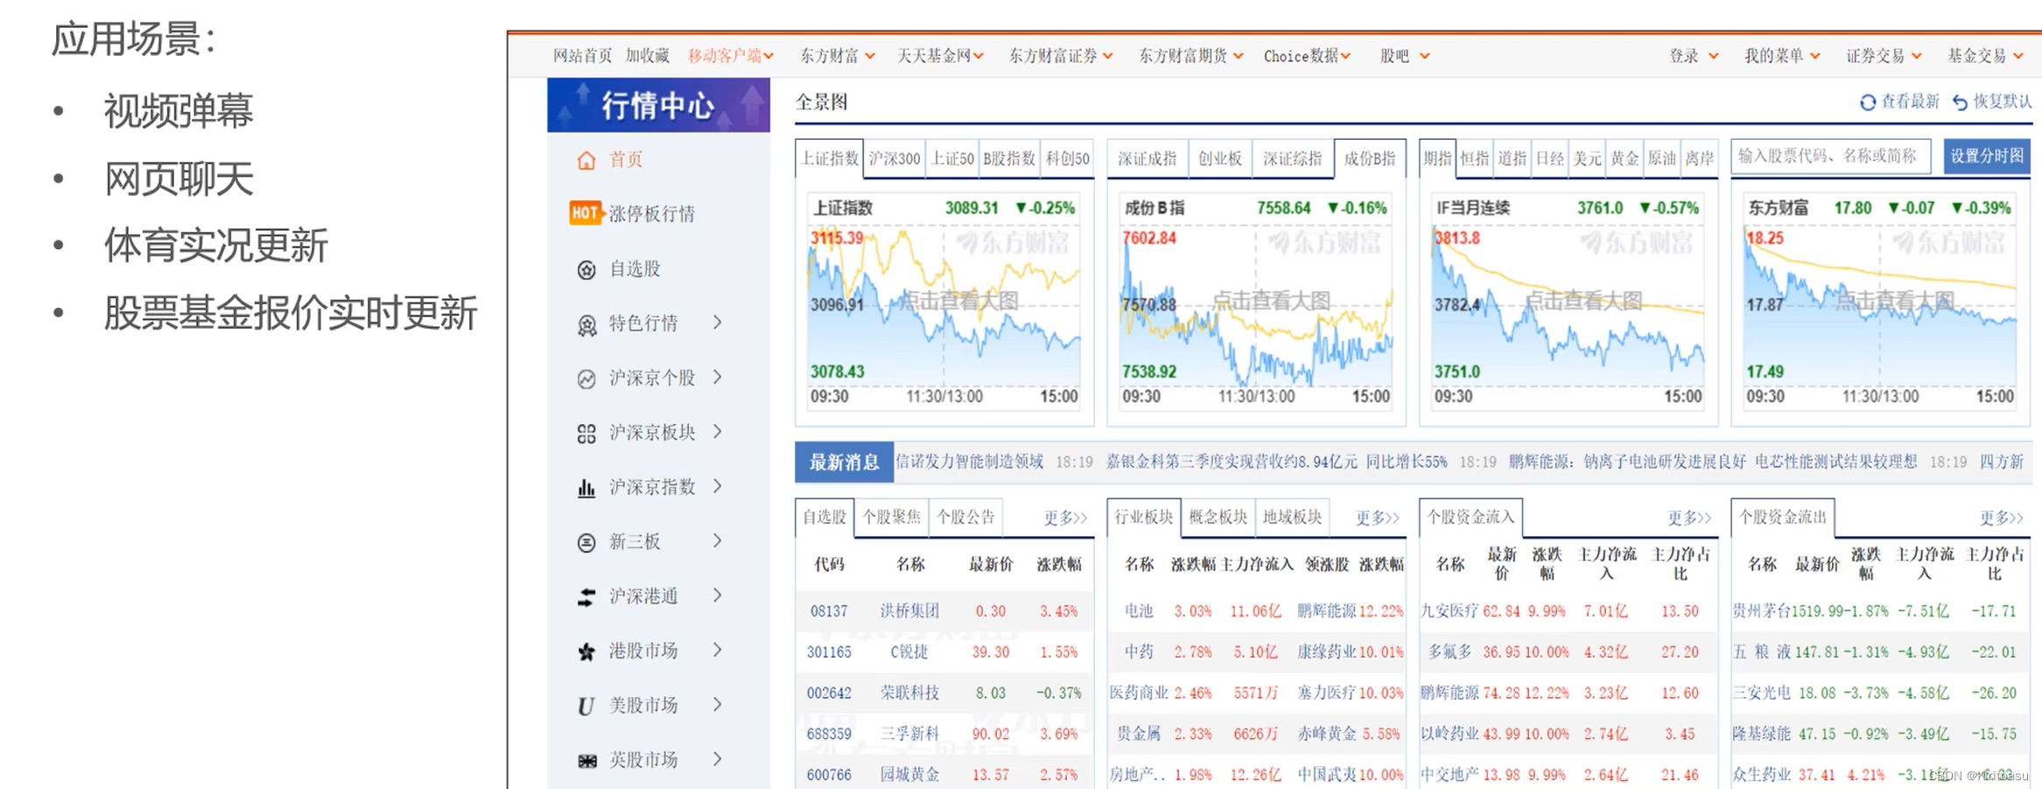Image resolution: width=2042 pixels, height=789 pixels.
Task: Click 更多>> beside 个股资金流出
Action: click(x=2001, y=518)
